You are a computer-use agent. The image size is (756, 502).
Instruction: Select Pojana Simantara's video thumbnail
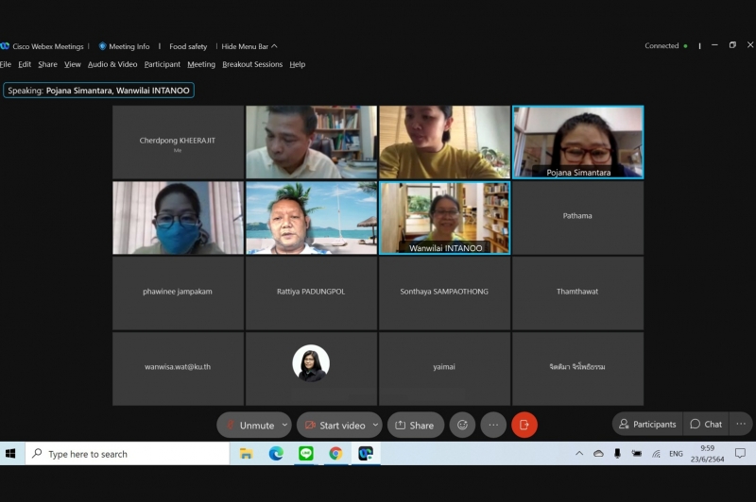pos(577,142)
